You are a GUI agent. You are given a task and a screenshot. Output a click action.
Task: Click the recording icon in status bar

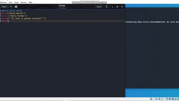pyautogui.click(x=170, y=99)
